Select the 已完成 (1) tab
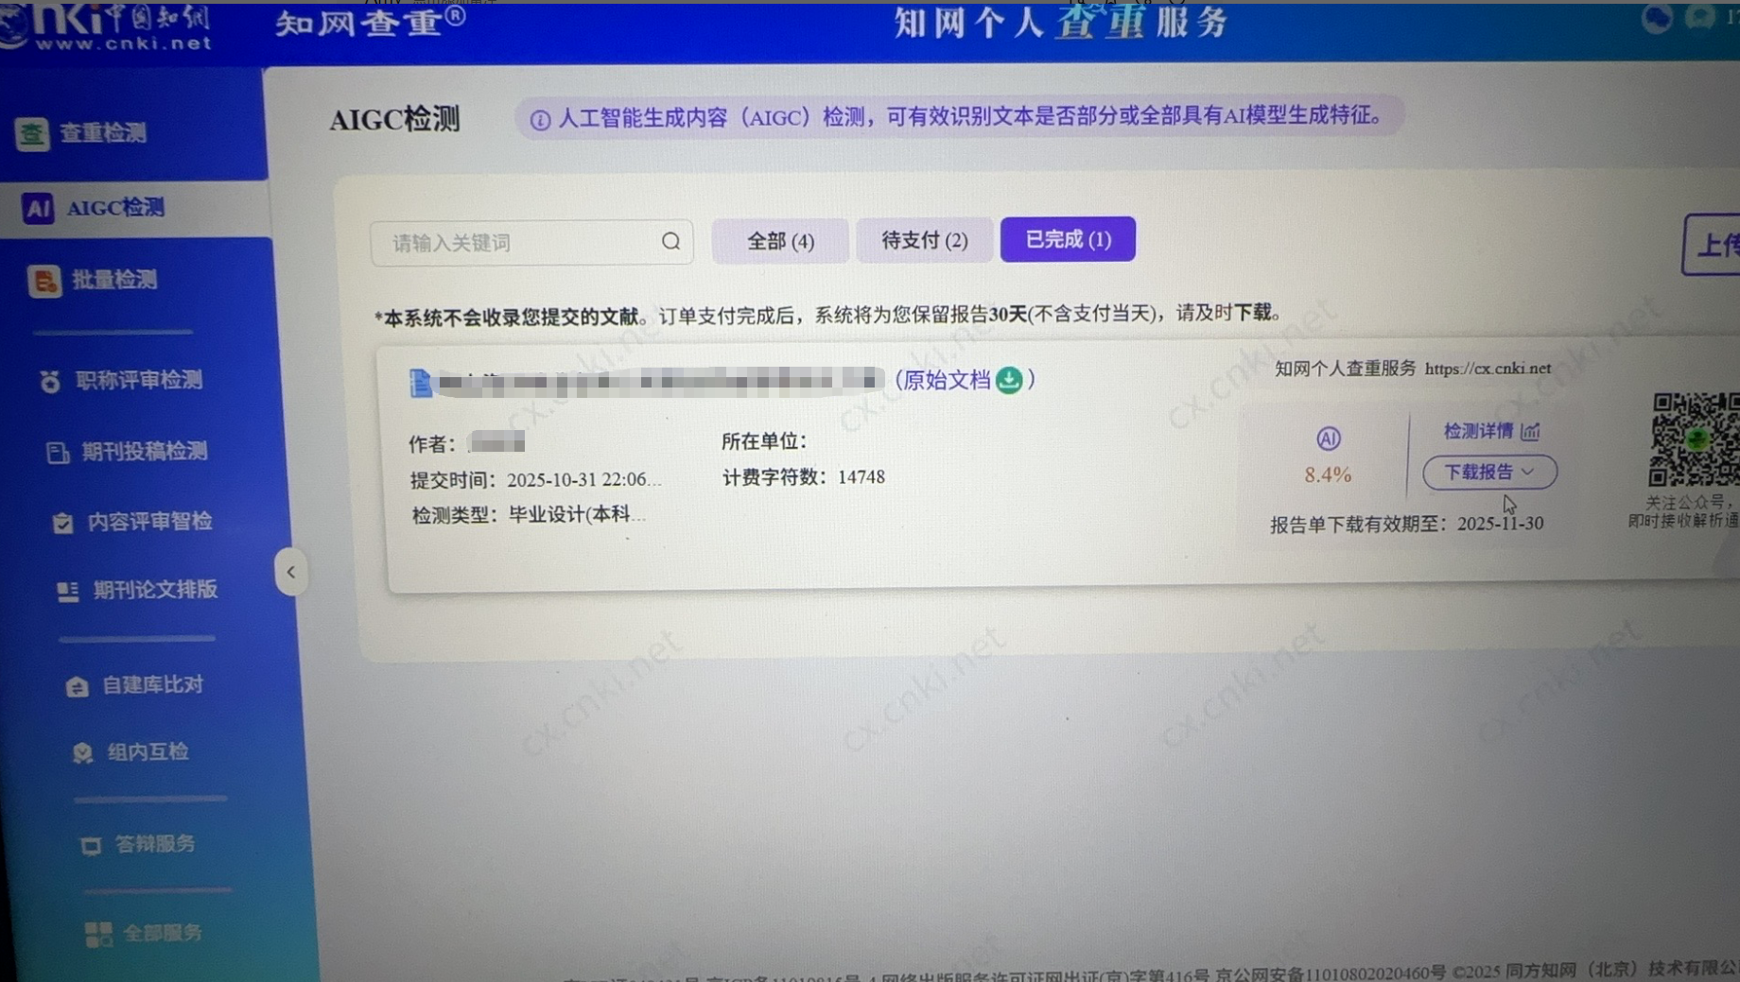 pos(1068,239)
